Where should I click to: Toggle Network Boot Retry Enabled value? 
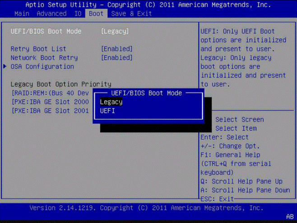click(116, 58)
